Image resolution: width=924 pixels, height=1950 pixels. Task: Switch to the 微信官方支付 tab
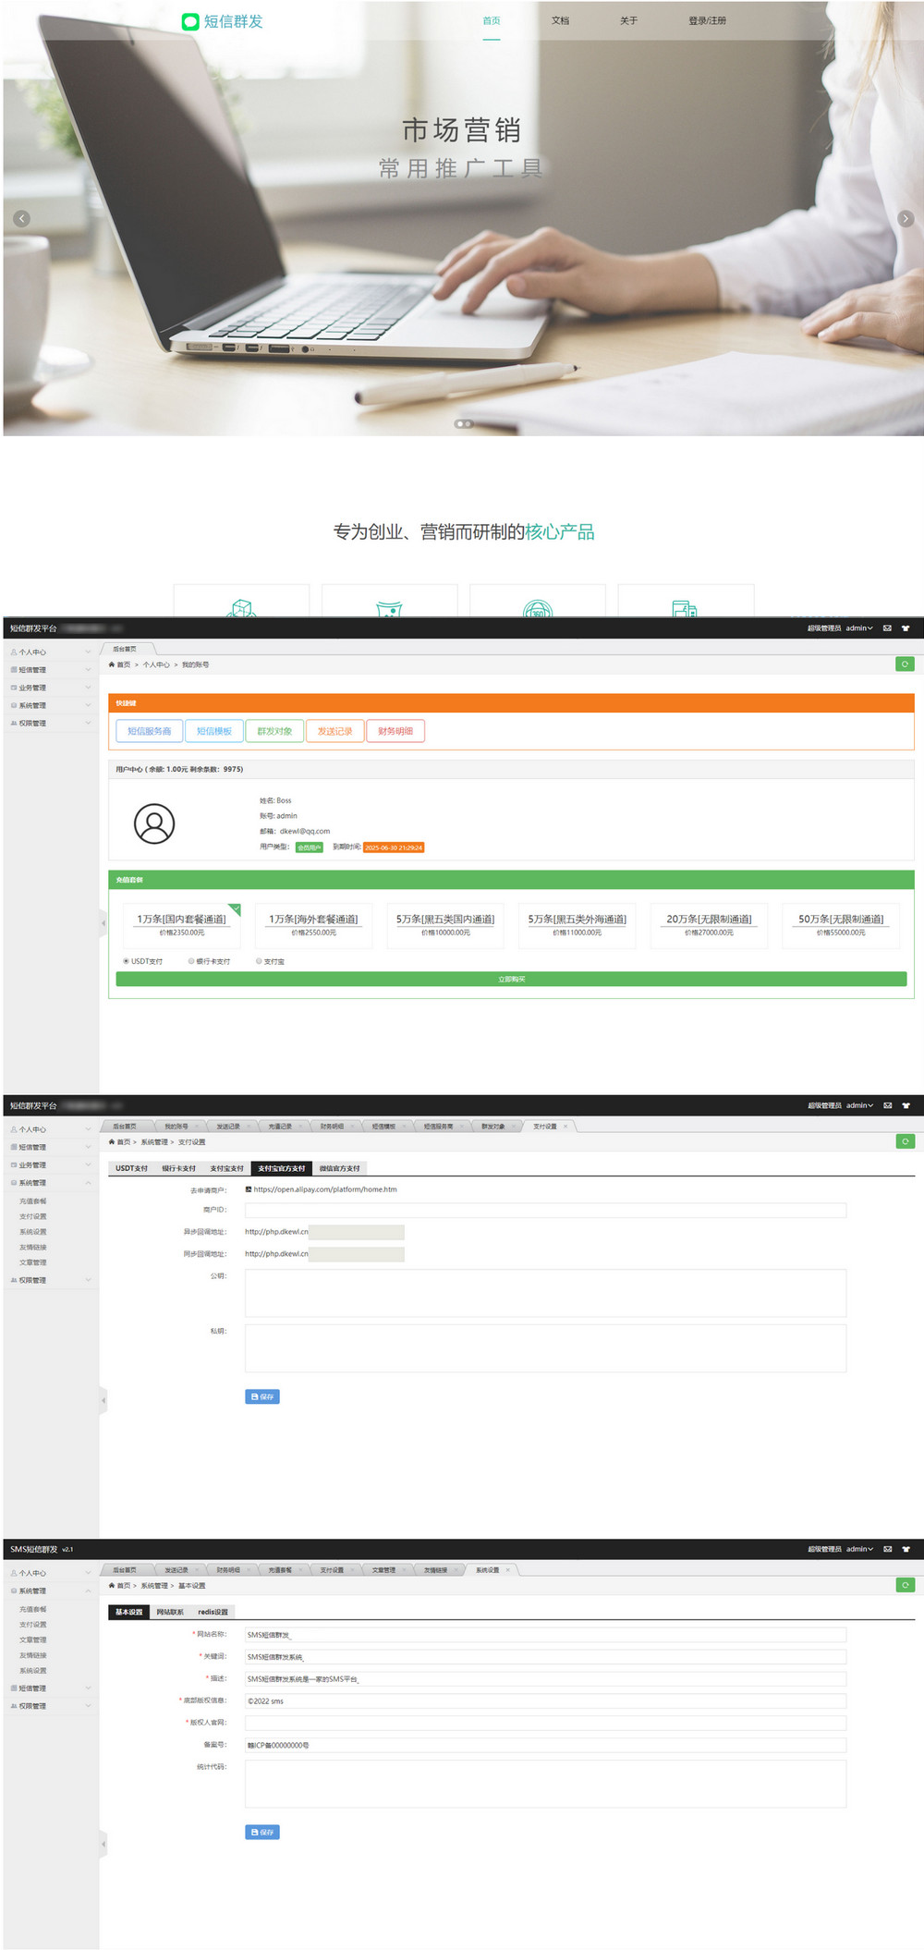coord(339,1168)
